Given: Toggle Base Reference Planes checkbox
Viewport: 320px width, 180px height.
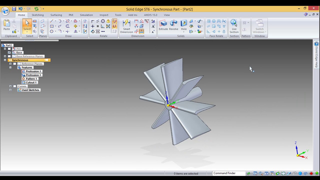Looking at the screenshot, I should 9,56.
